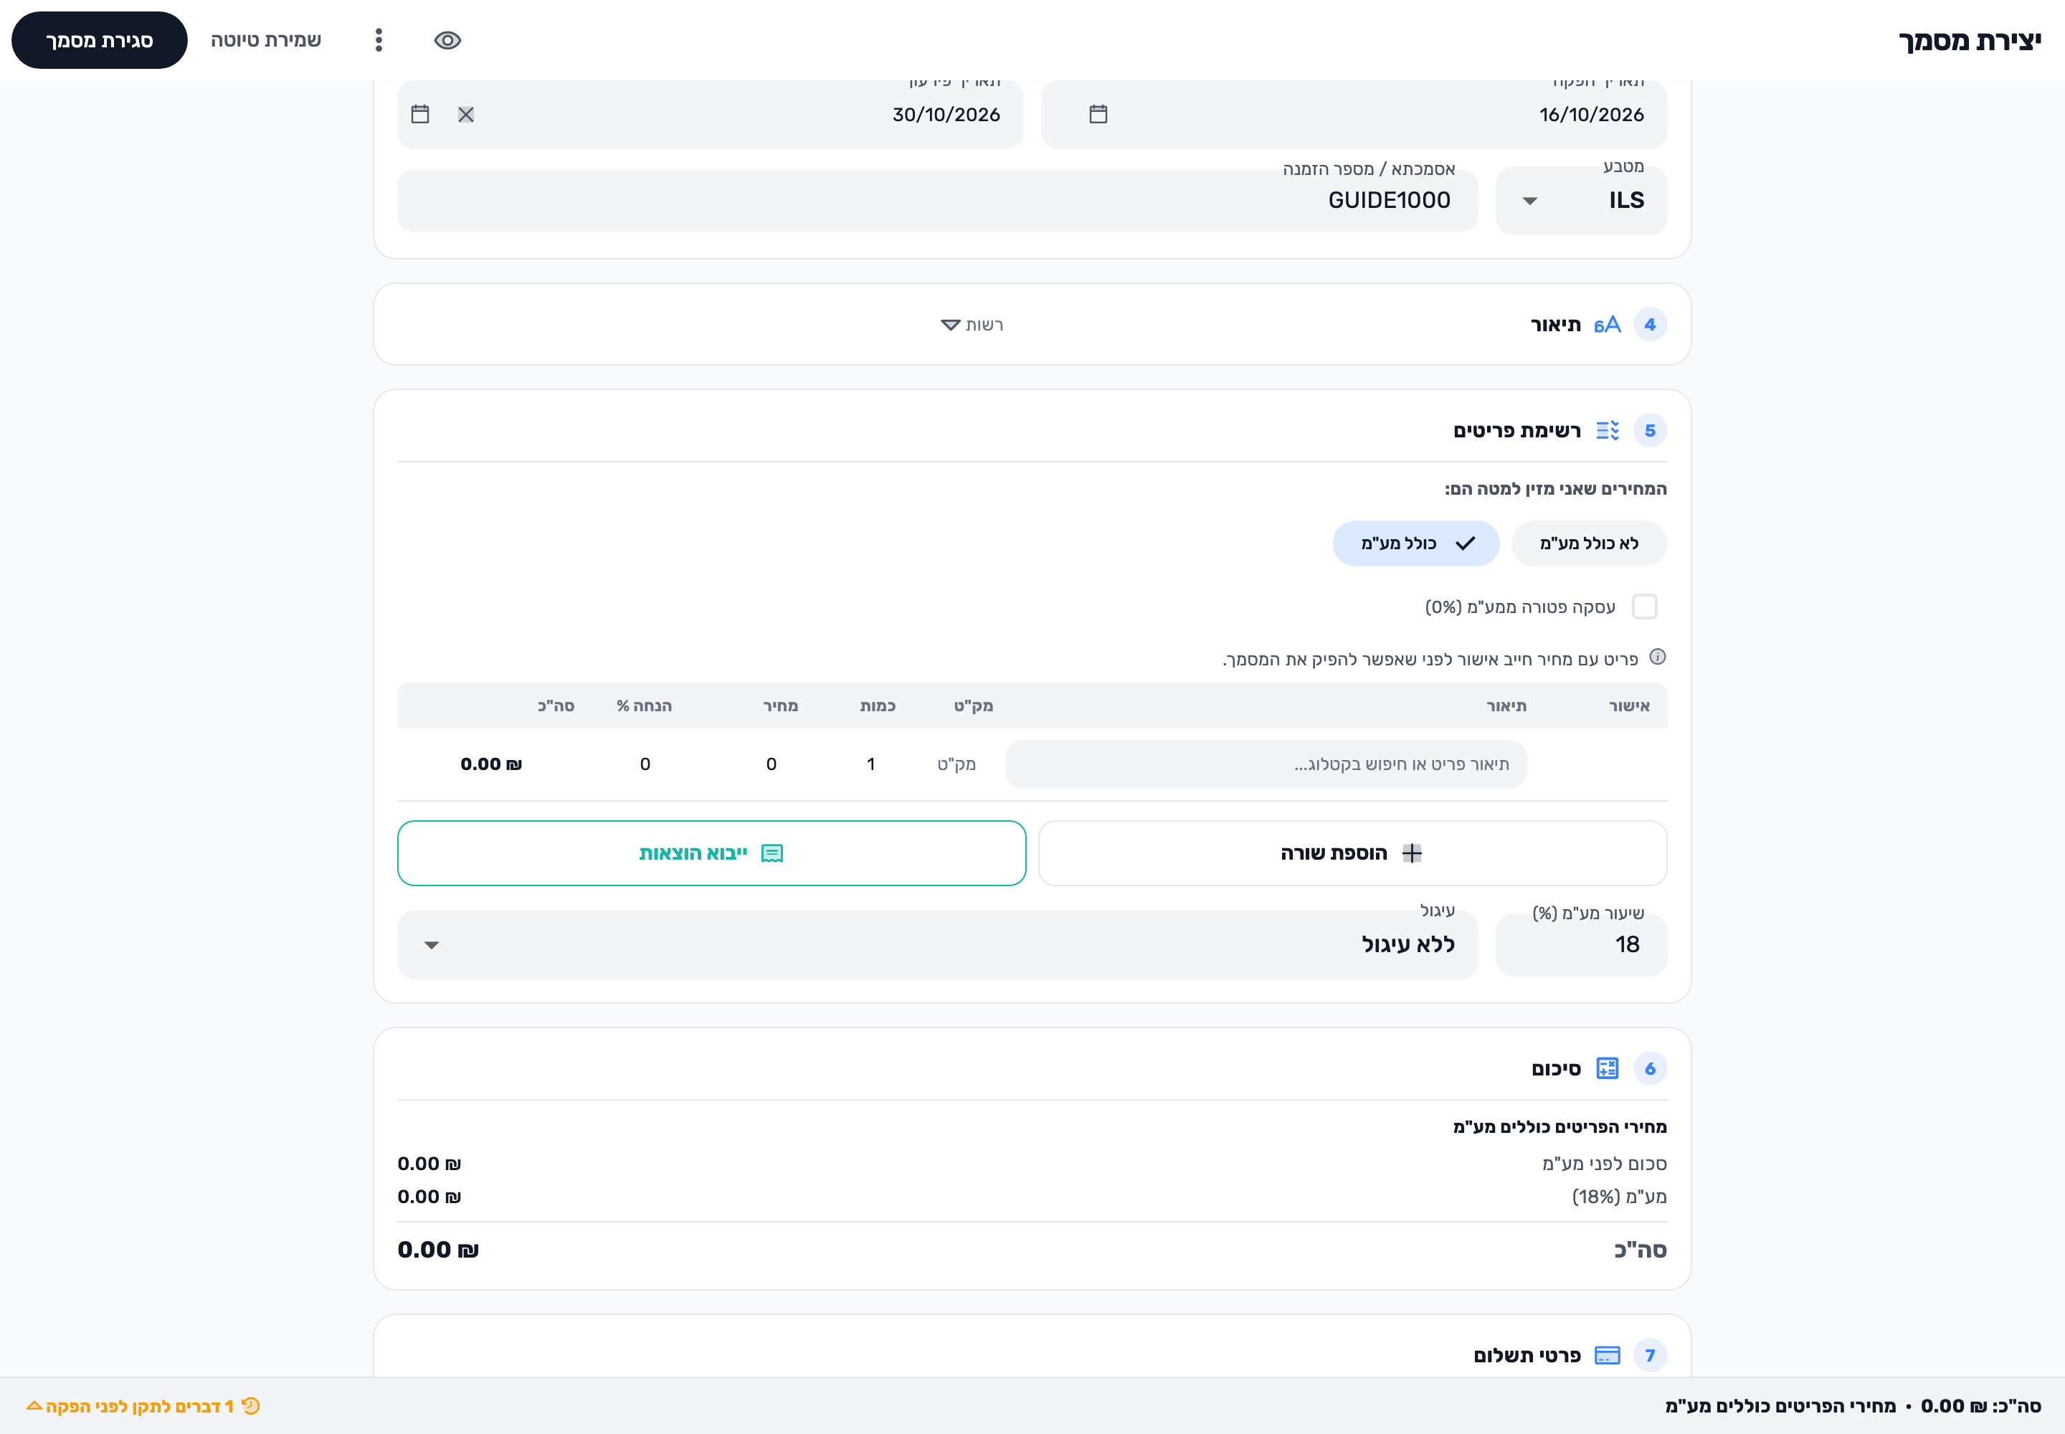Image resolution: width=2065 pixels, height=1434 pixels.
Task: Open the issue date 16/10/2026 calendar icon
Action: tap(1098, 114)
